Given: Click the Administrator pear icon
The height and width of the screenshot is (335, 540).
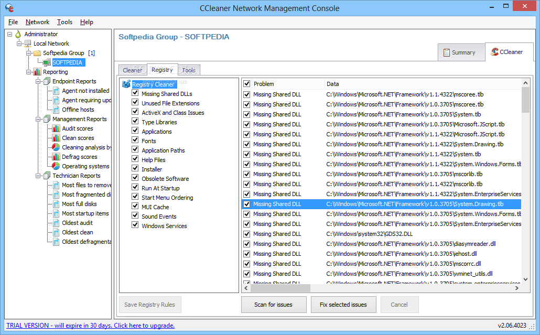Looking at the screenshot, I should [x=18, y=34].
